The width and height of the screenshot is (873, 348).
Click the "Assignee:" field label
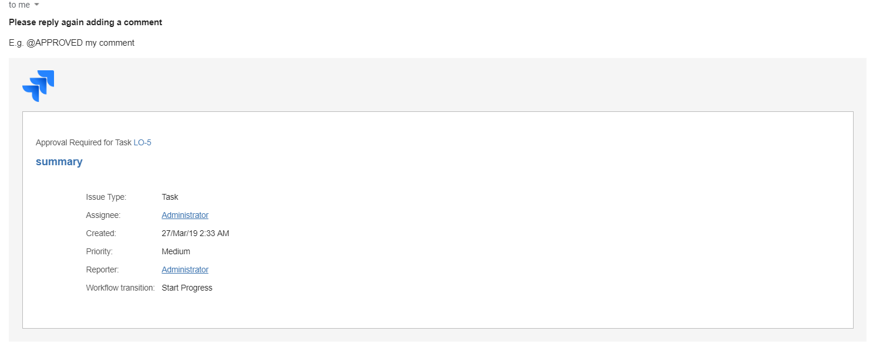tap(103, 215)
